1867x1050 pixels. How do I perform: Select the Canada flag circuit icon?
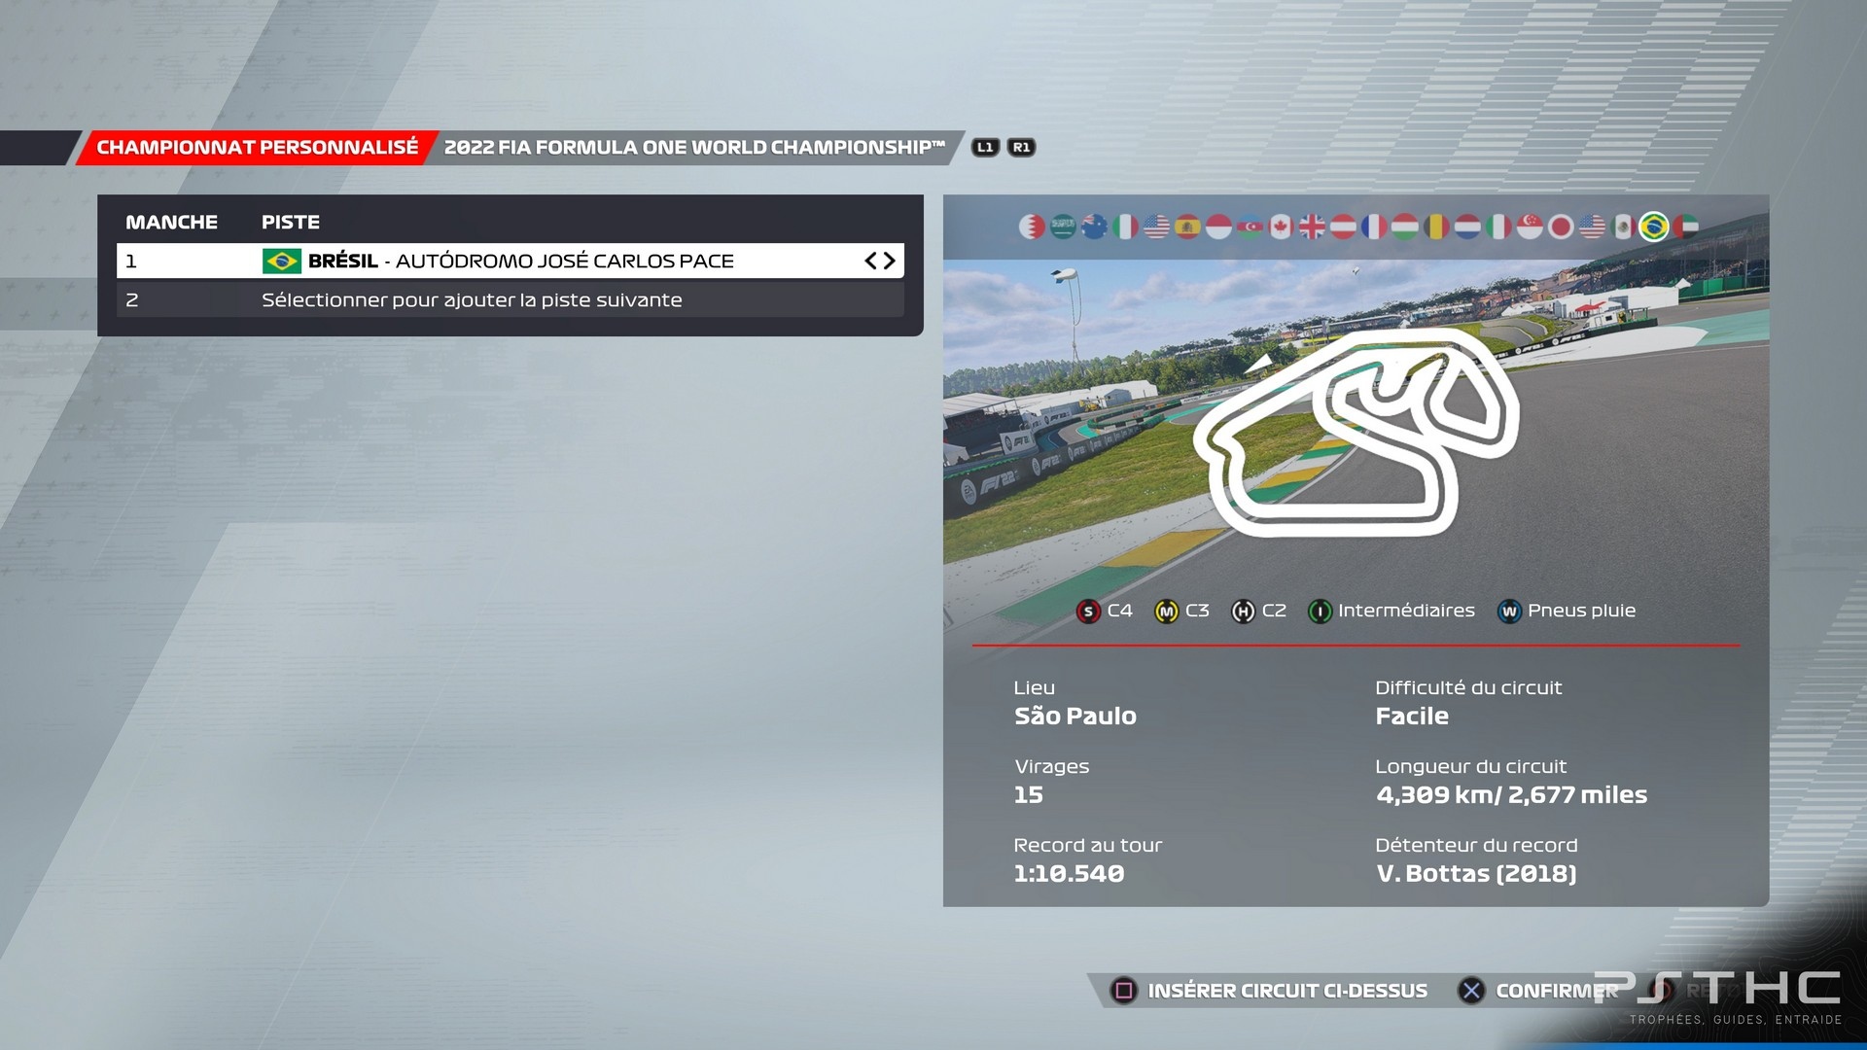[1281, 227]
